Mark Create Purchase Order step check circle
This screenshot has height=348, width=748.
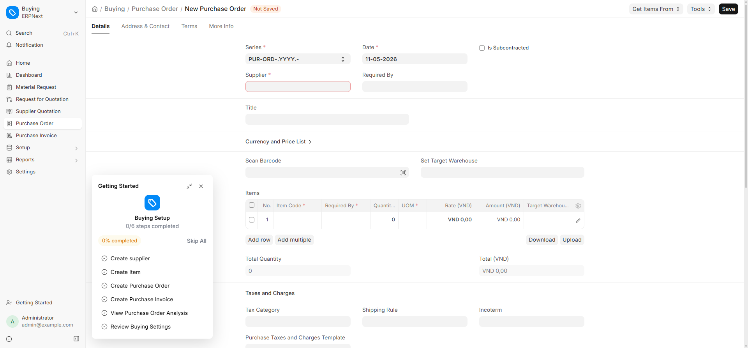104,286
